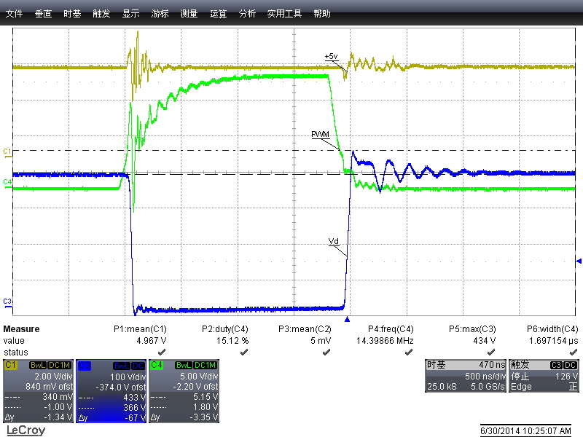Click the 6/30/2014 timestamp
Viewport: 583px width, 437px height.
pos(525,431)
